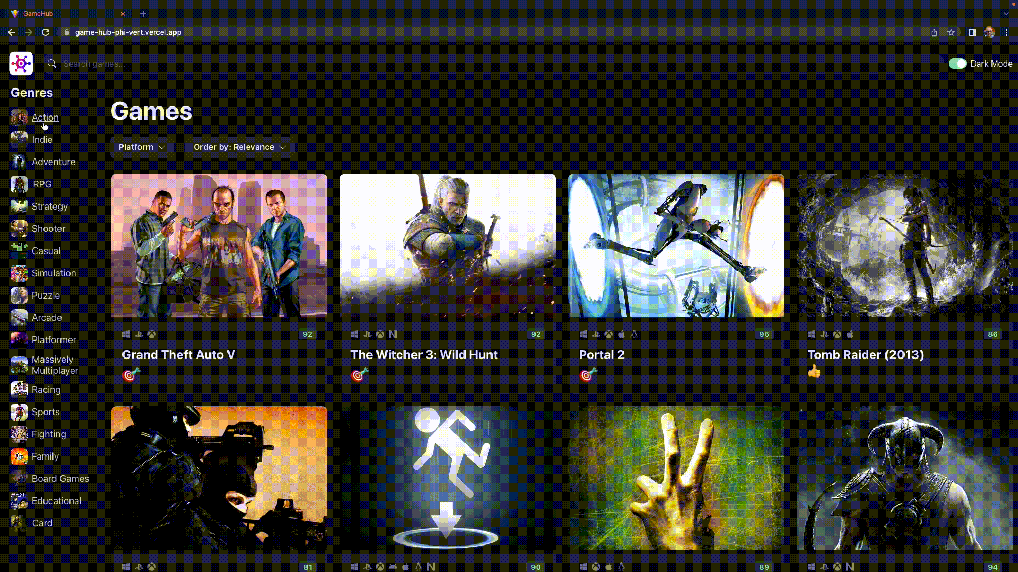1018x572 pixels.
Task: Click the Grand Theft Auto V title
Action: pyautogui.click(x=179, y=355)
